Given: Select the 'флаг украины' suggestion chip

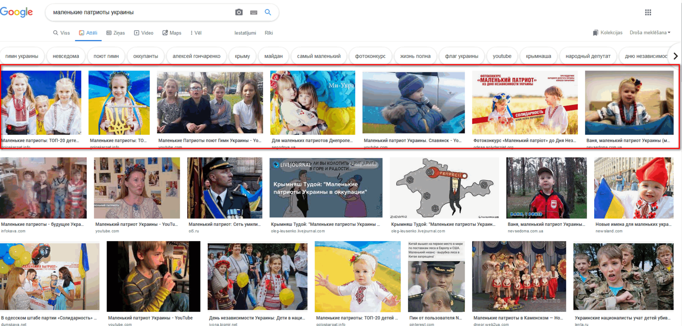Looking at the screenshot, I should [x=461, y=56].
